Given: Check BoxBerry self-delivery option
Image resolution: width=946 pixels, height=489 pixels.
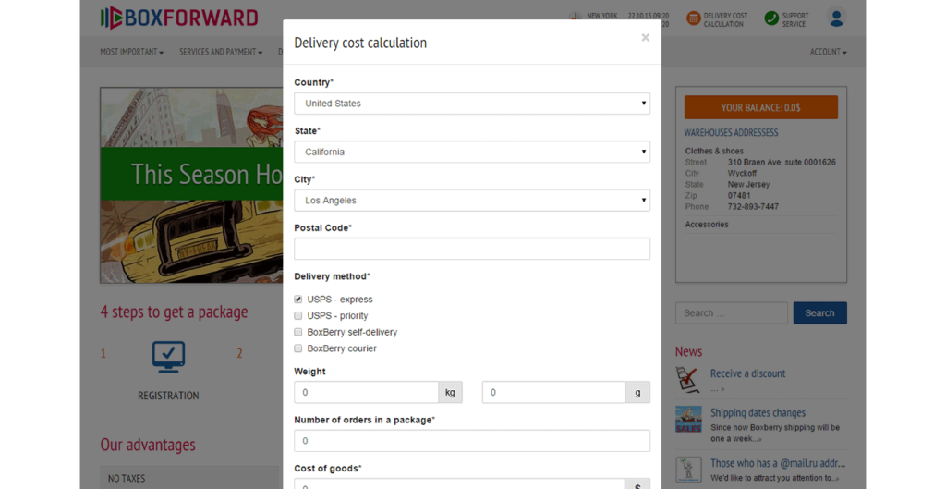Looking at the screenshot, I should (x=298, y=332).
